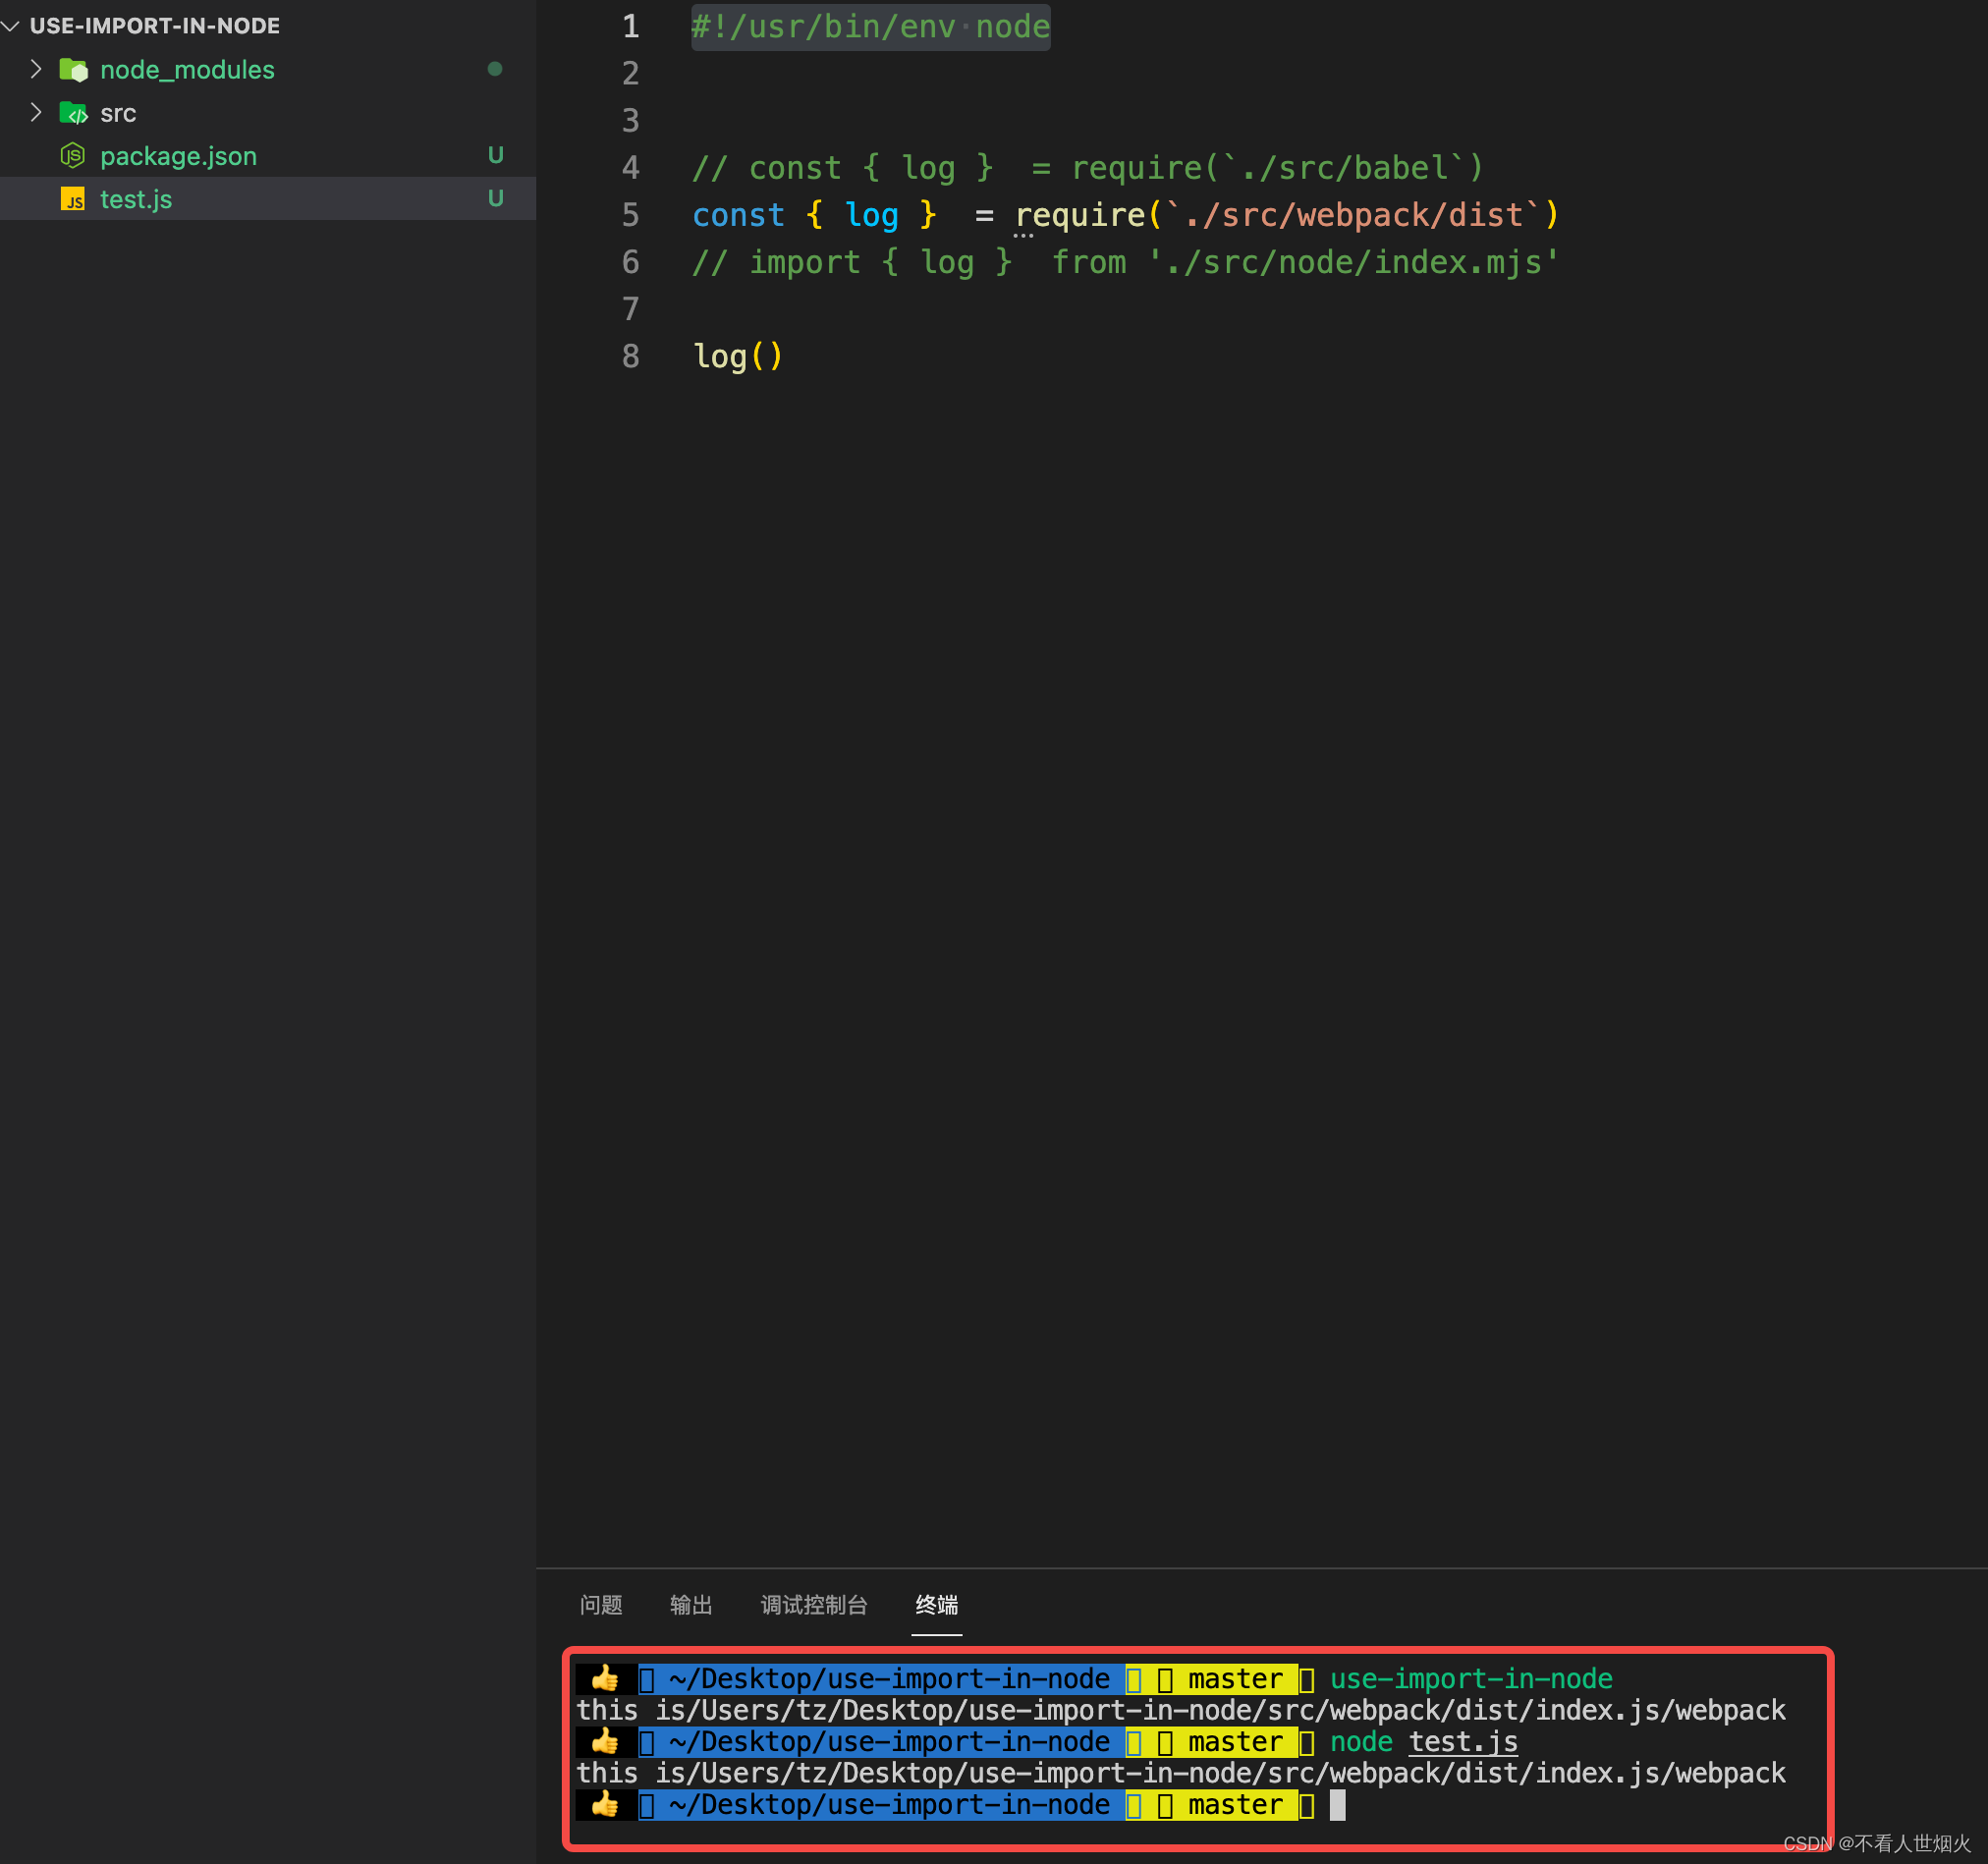Click the src folder icon
Image resolution: width=1988 pixels, height=1864 pixels.
click(x=73, y=113)
